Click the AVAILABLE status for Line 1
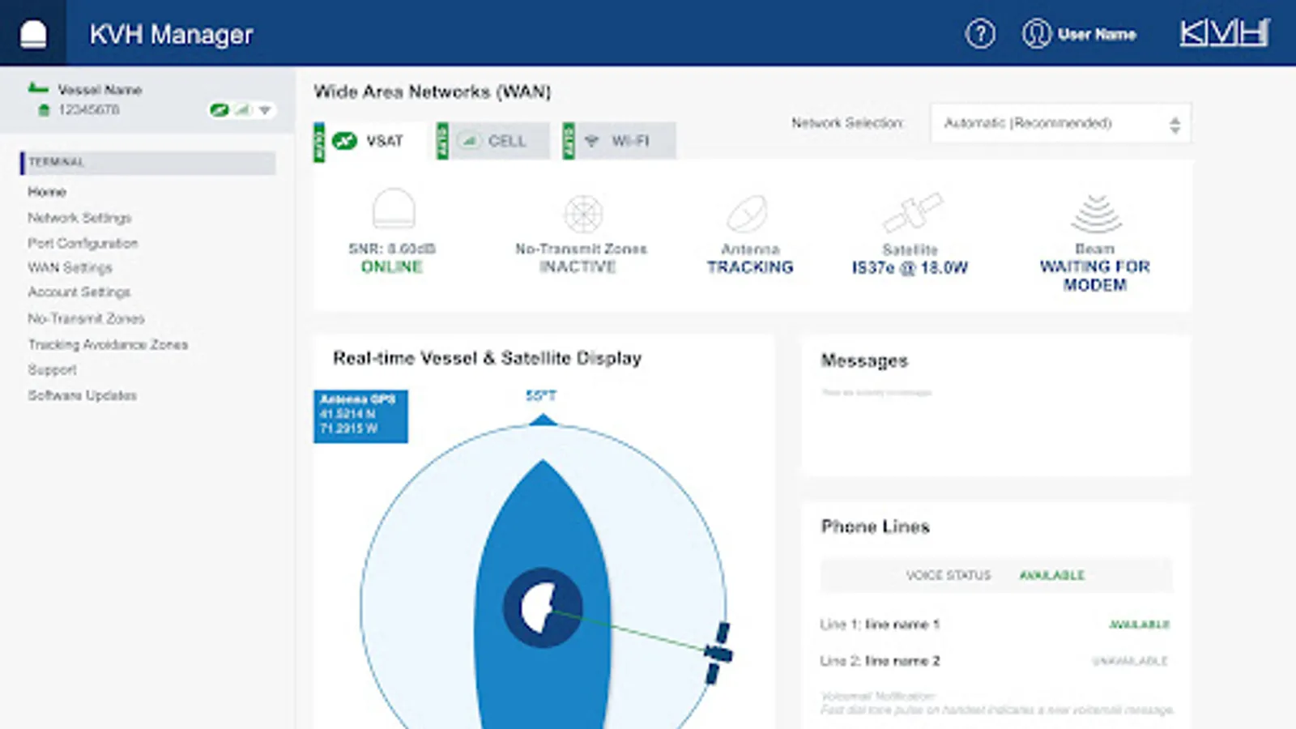The width and height of the screenshot is (1296, 729). click(x=1139, y=625)
